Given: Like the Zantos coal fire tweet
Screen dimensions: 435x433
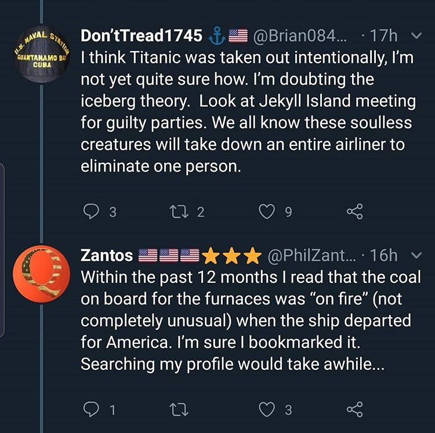Looking at the screenshot, I should tap(267, 410).
